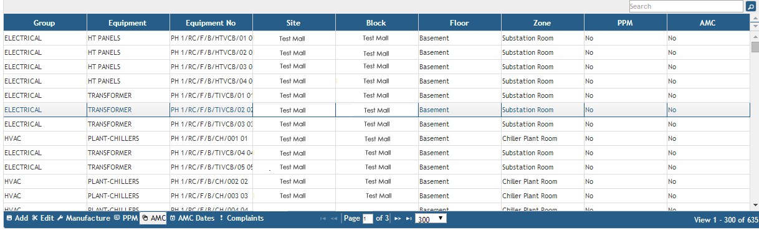Go to next page arrow
The image size is (759, 230).
tap(398, 219)
